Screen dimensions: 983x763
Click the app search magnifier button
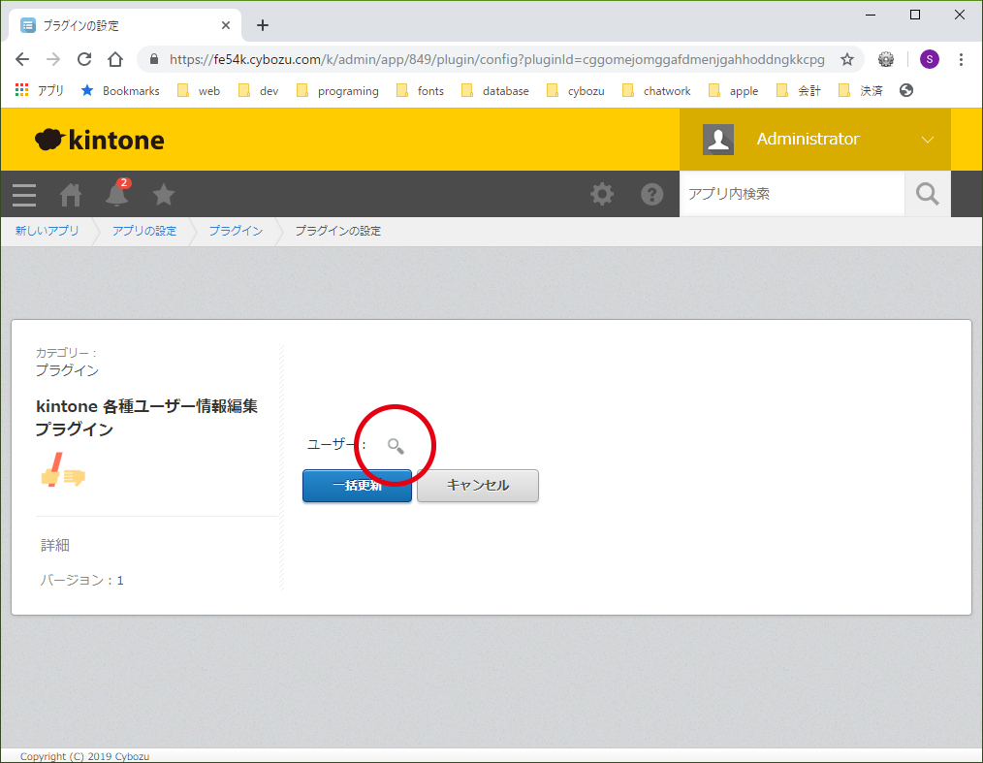[x=928, y=194]
